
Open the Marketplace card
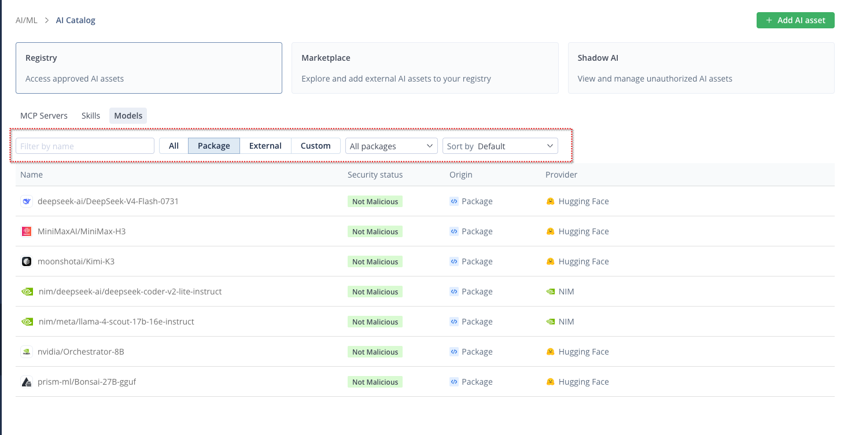[x=425, y=68]
